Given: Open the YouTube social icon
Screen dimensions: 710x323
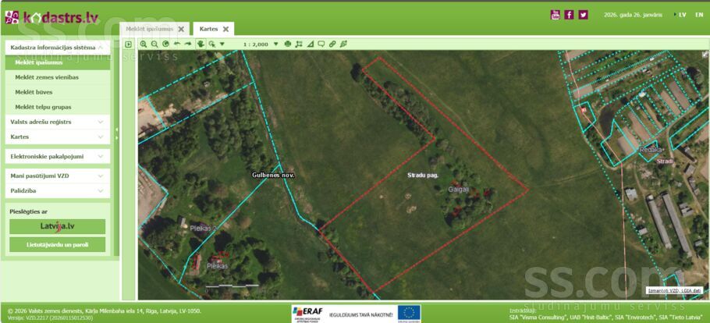Looking at the screenshot, I should tap(556, 15).
